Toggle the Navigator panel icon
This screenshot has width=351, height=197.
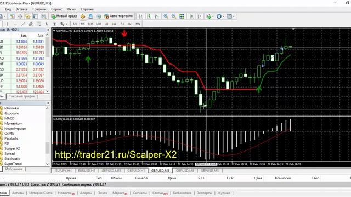[28, 16]
